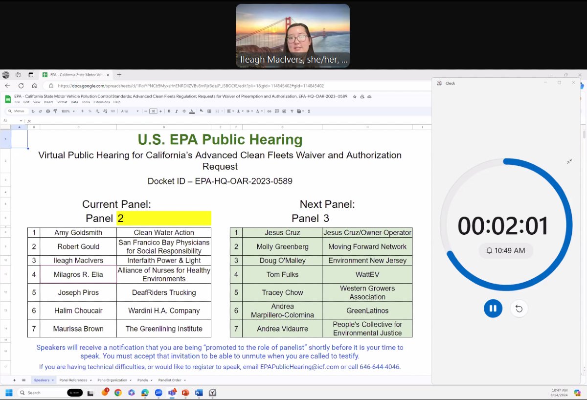Reload the browser page
The height and width of the screenshot is (400, 587).
[21, 86]
